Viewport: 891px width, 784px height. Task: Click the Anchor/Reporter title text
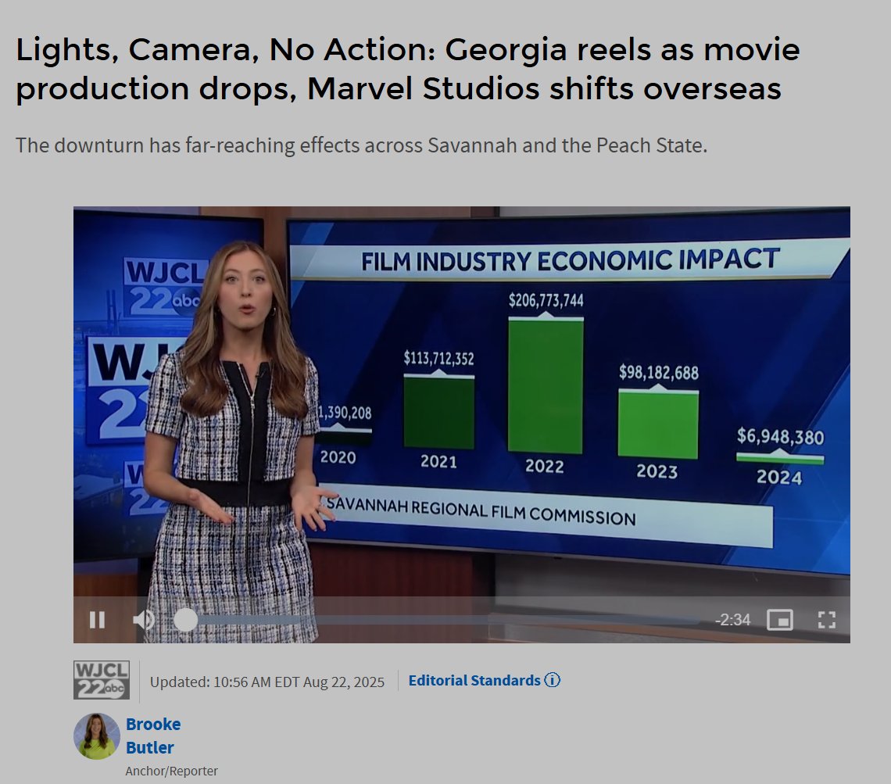point(172,771)
